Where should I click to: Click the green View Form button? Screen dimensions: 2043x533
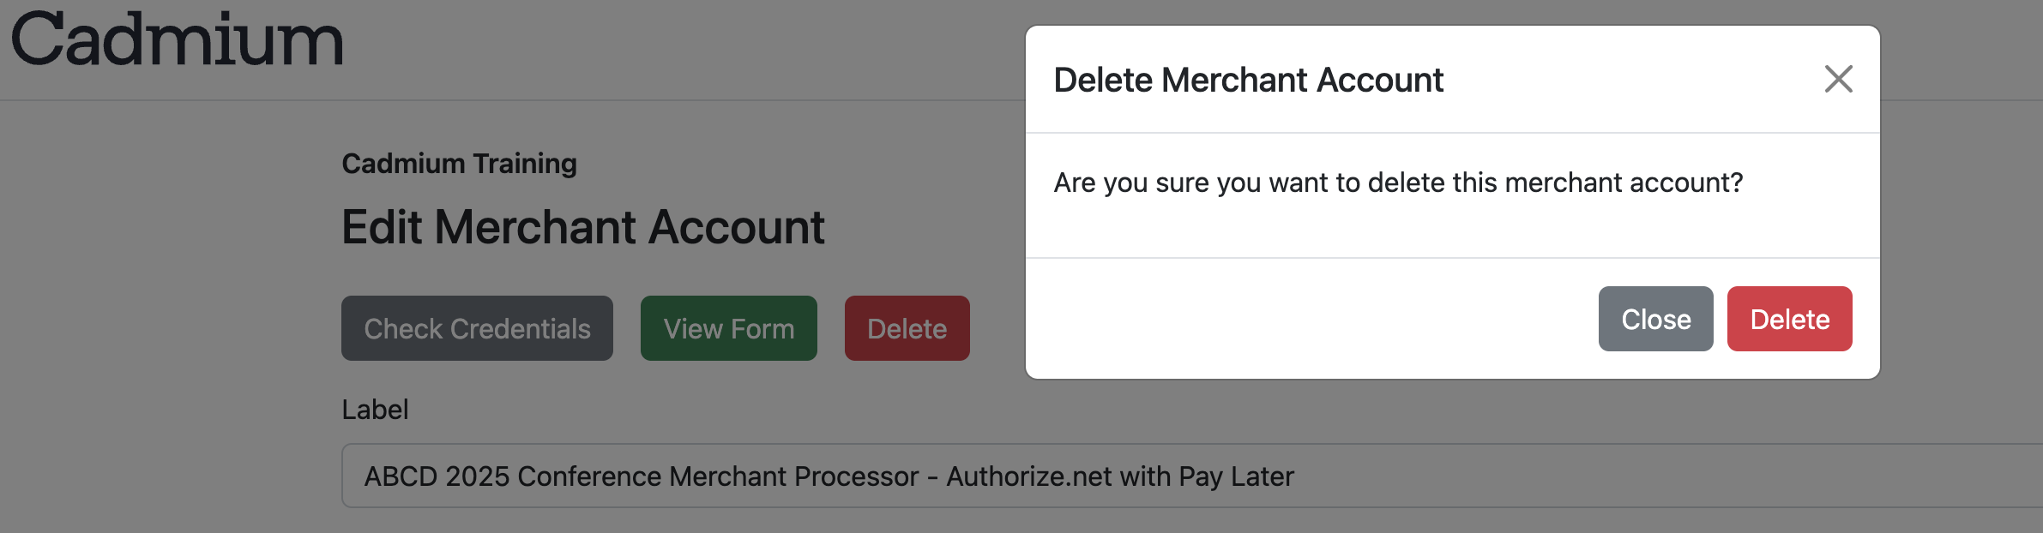tap(728, 327)
